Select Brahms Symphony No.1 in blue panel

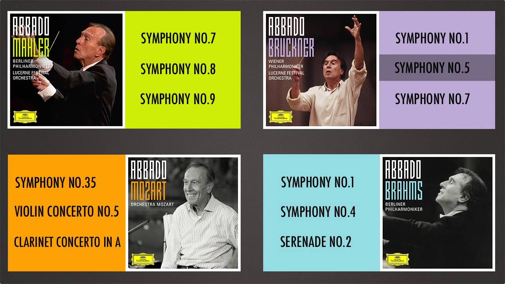pyautogui.click(x=318, y=182)
